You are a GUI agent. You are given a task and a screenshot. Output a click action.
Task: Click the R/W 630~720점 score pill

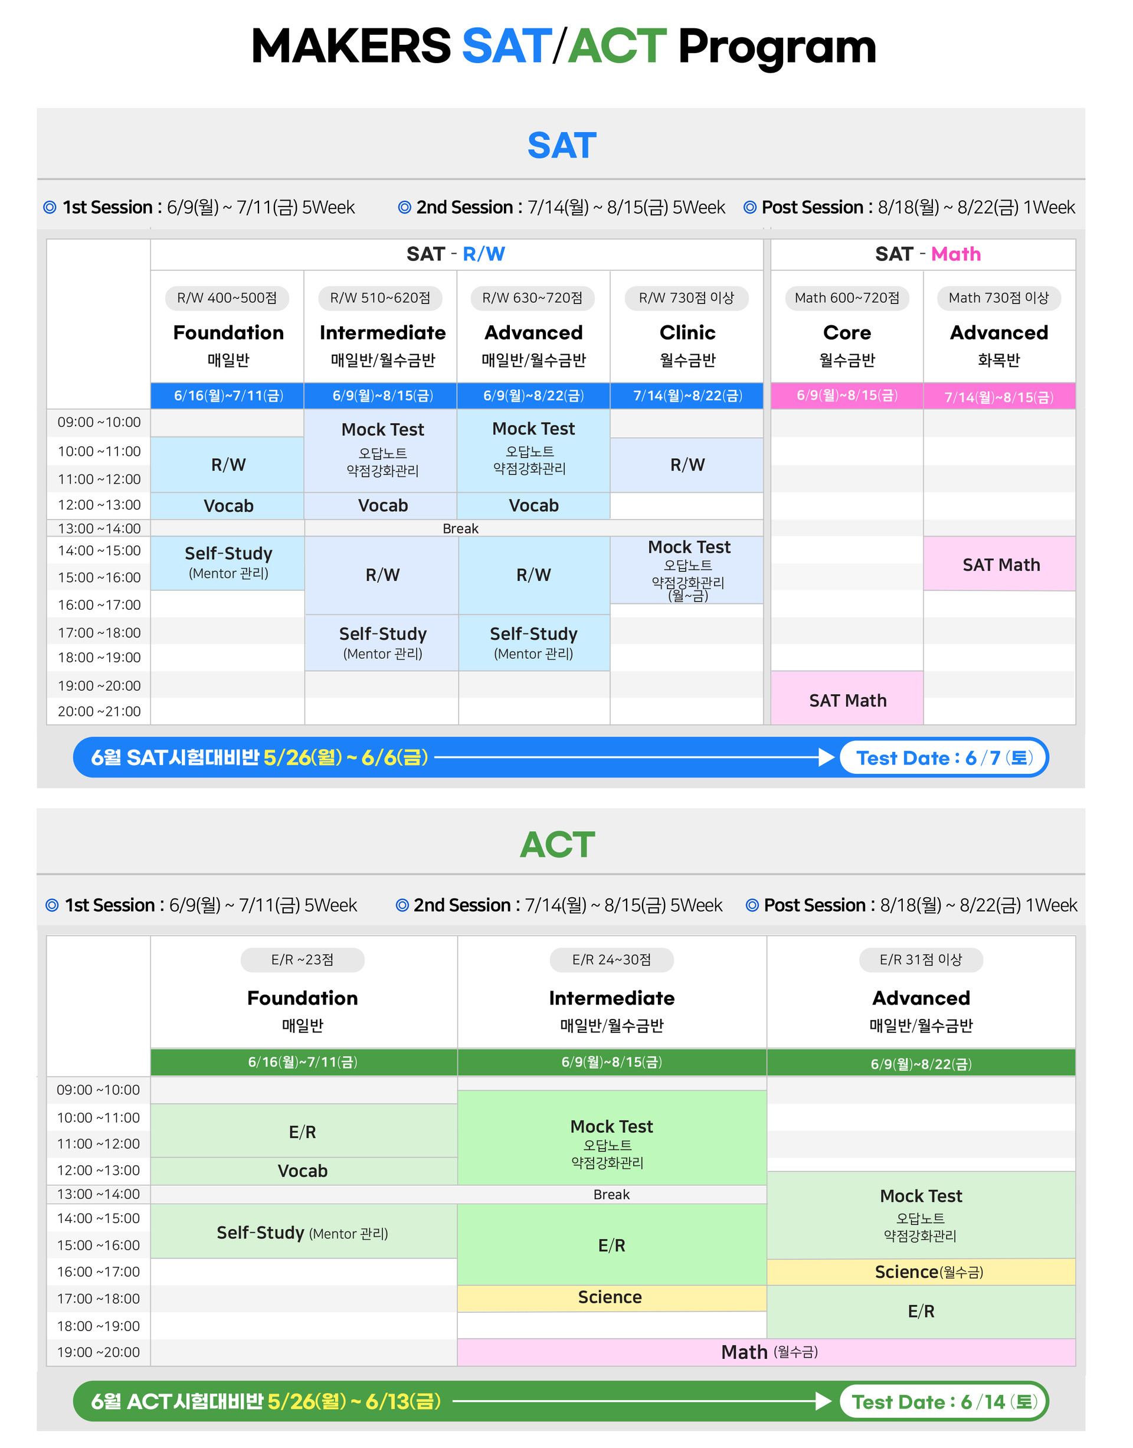pyautogui.click(x=533, y=298)
